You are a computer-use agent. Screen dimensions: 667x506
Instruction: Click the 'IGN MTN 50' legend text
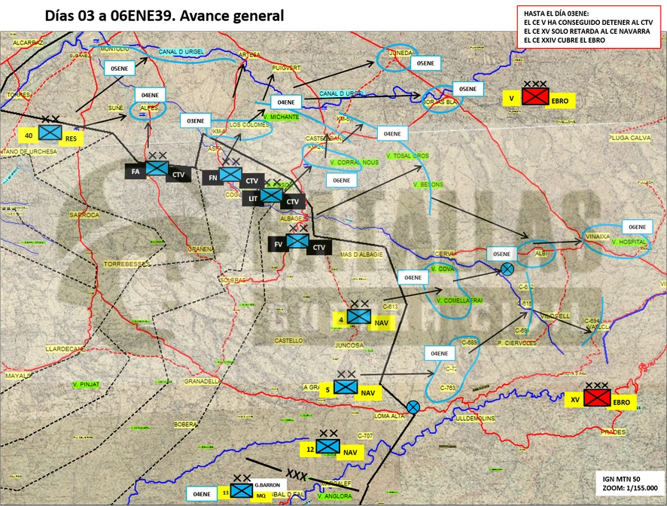(x=621, y=479)
